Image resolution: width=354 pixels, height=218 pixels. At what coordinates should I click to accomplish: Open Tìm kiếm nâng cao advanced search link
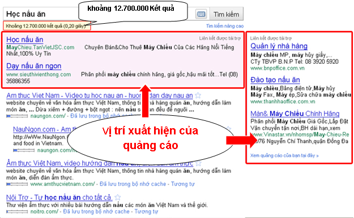[x=225, y=26]
